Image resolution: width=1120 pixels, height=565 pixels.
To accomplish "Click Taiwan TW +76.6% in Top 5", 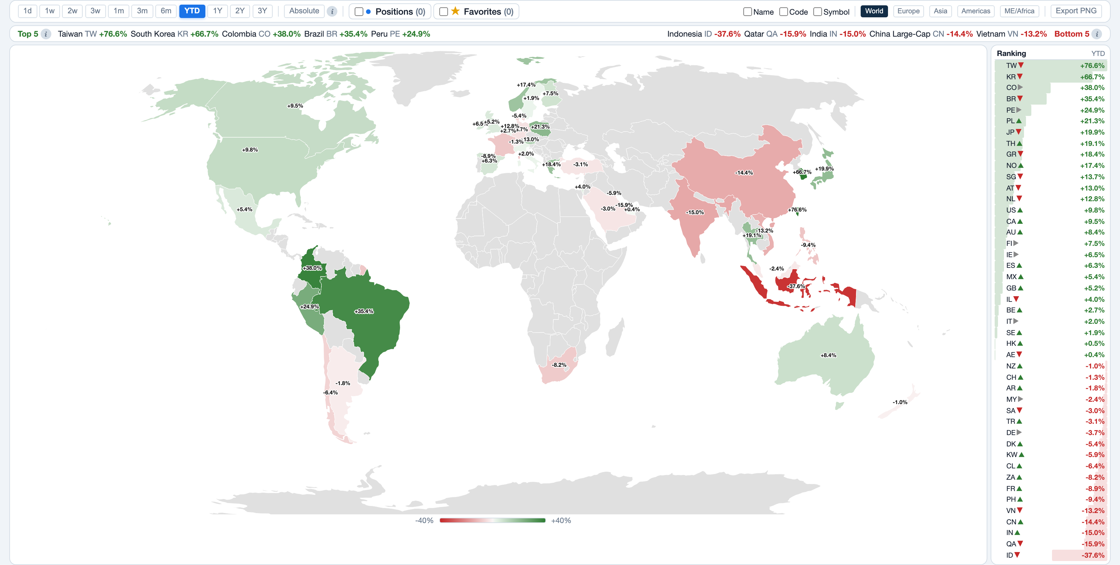I will coord(92,34).
